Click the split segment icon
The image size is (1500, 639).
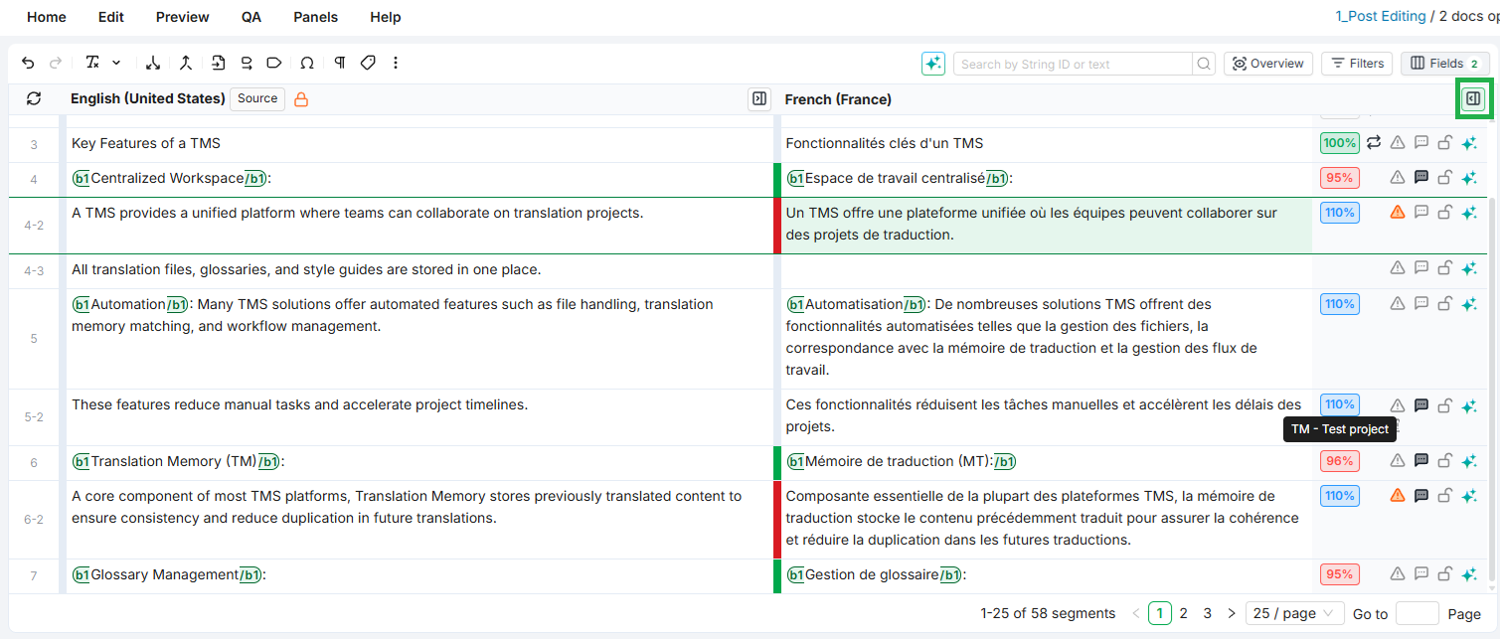pyautogui.click(x=153, y=64)
